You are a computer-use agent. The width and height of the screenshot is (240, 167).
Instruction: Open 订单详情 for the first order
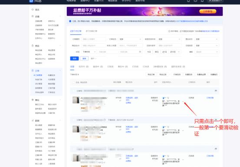click(210, 98)
